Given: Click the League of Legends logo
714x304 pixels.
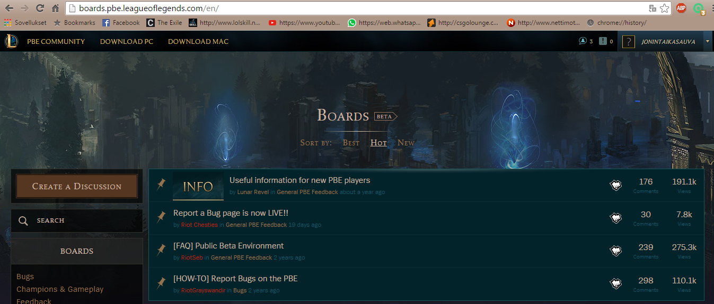Looking at the screenshot, I should tap(11, 41).
